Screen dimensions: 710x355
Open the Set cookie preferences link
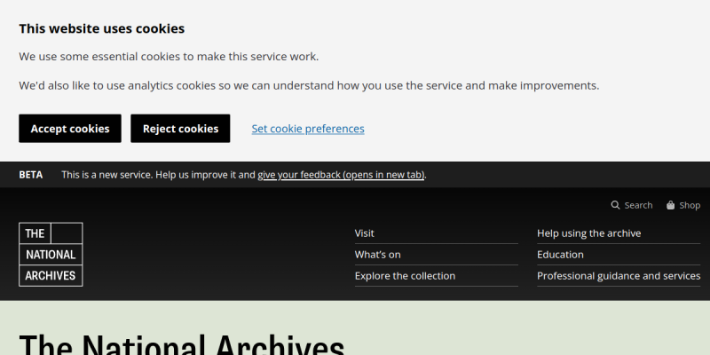[x=308, y=129]
